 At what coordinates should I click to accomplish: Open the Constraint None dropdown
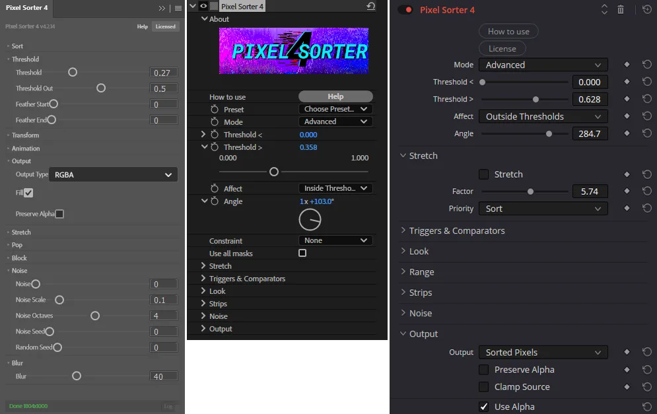(x=335, y=240)
